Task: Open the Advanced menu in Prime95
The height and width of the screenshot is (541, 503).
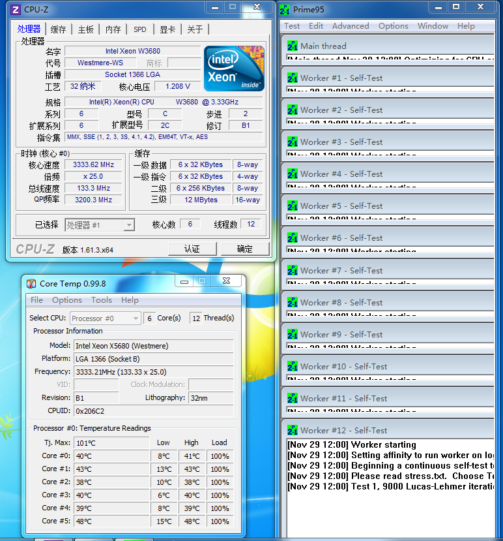Action: coord(351,26)
